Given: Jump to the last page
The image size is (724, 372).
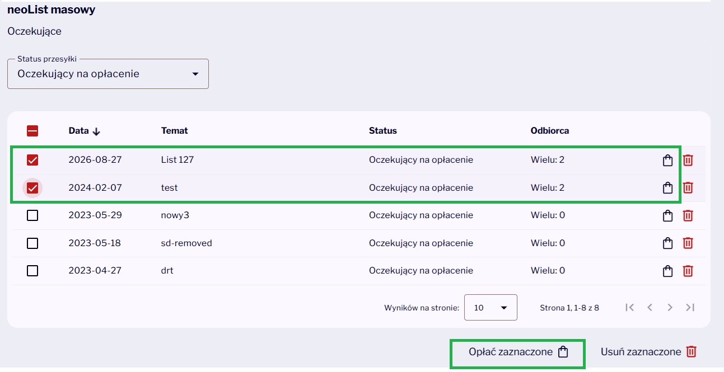Looking at the screenshot, I should [690, 307].
